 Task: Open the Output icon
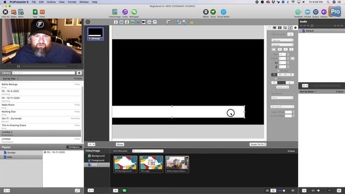coord(315,12)
